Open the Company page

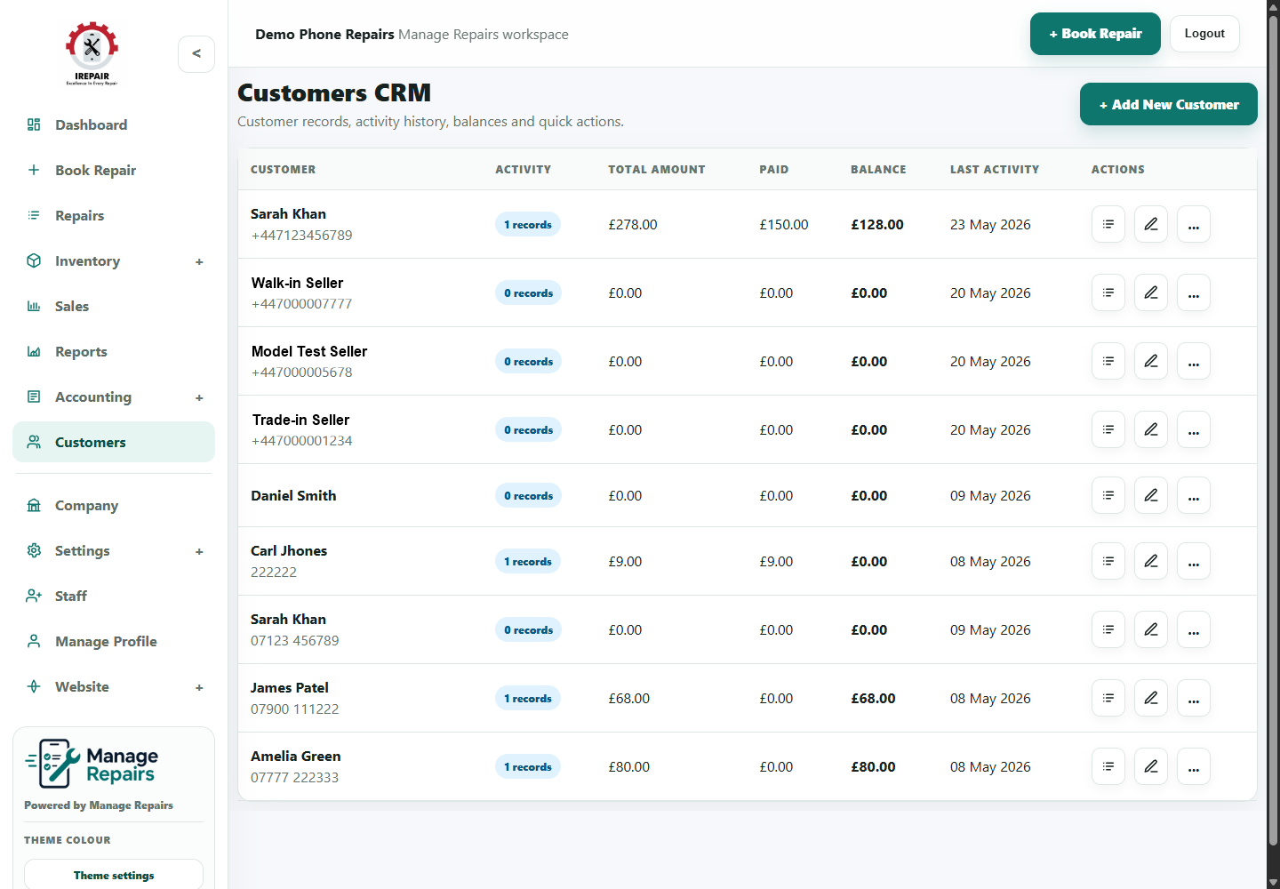tap(114, 505)
